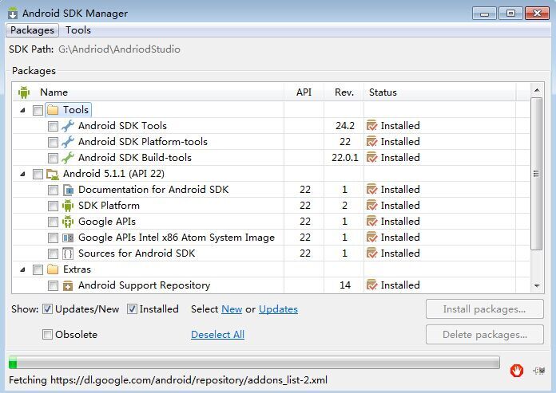Click the Fetching addons_list-2.xml status text
Image resolution: width=556 pixels, height=393 pixels.
click(168, 380)
